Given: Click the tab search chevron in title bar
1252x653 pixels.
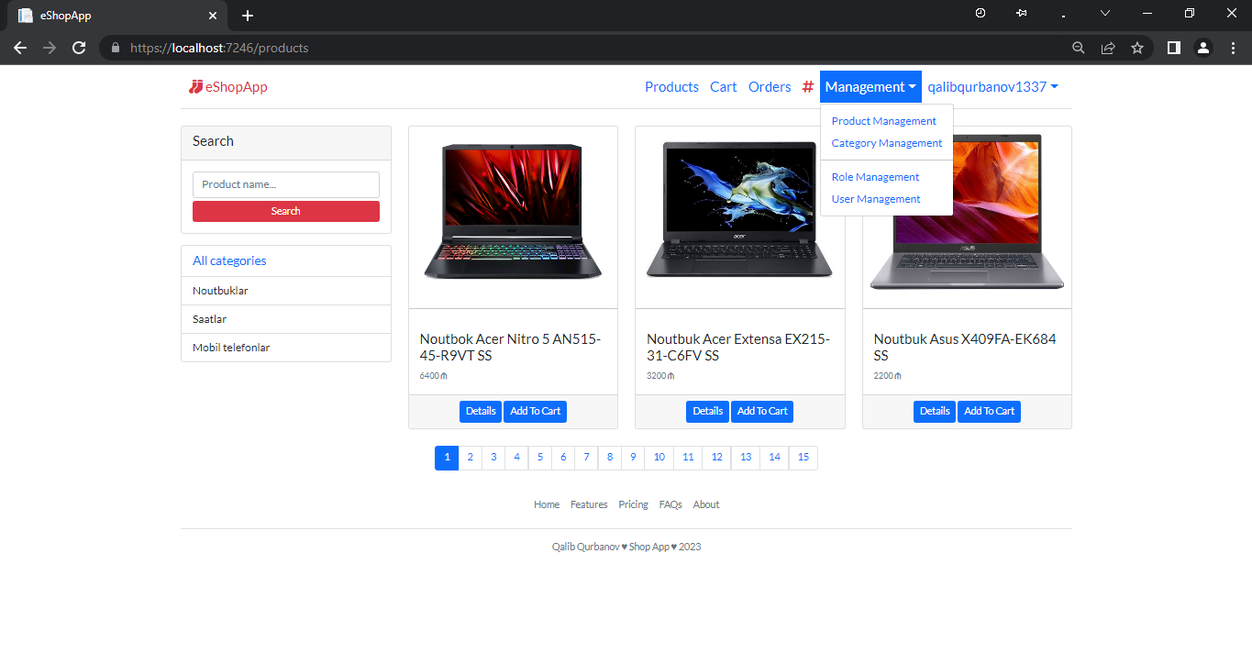Looking at the screenshot, I should pos(1105,14).
